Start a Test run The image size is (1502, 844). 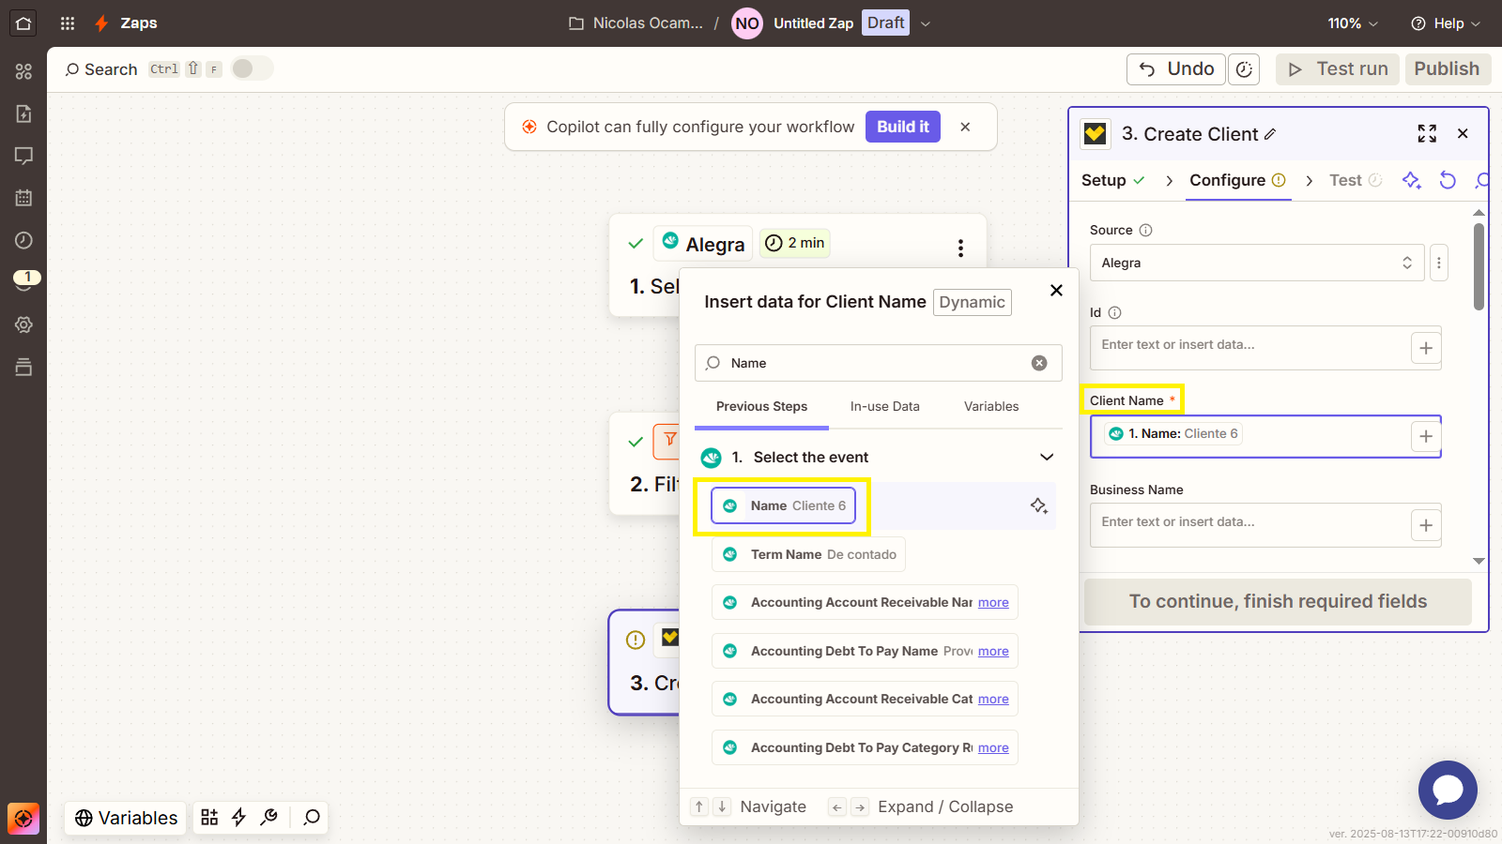coord(1338,69)
